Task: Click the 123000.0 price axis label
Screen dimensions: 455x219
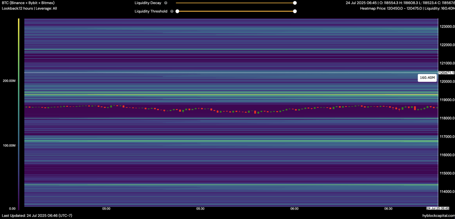Action: point(447,27)
